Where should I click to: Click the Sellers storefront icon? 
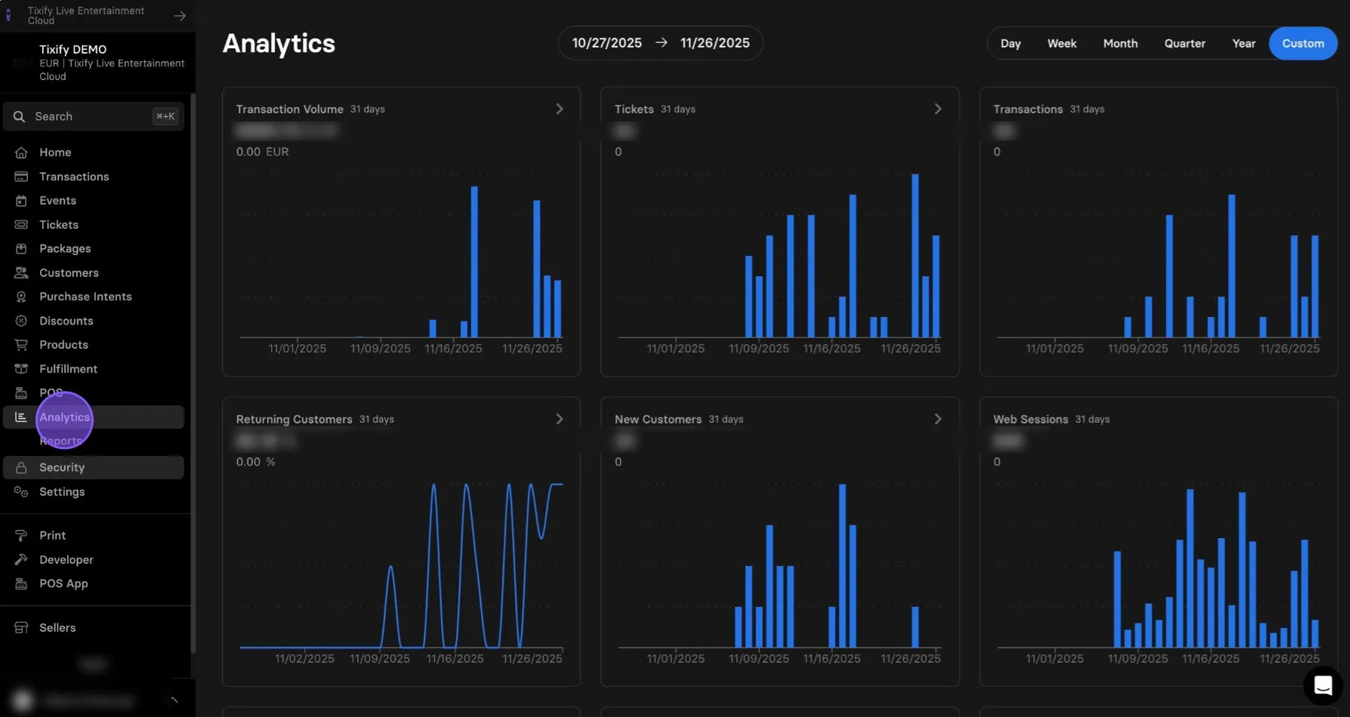click(21, 628)
